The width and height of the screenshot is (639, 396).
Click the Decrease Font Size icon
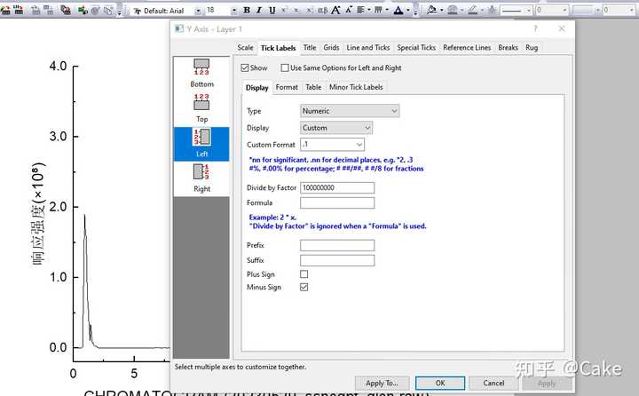point(349,10)
